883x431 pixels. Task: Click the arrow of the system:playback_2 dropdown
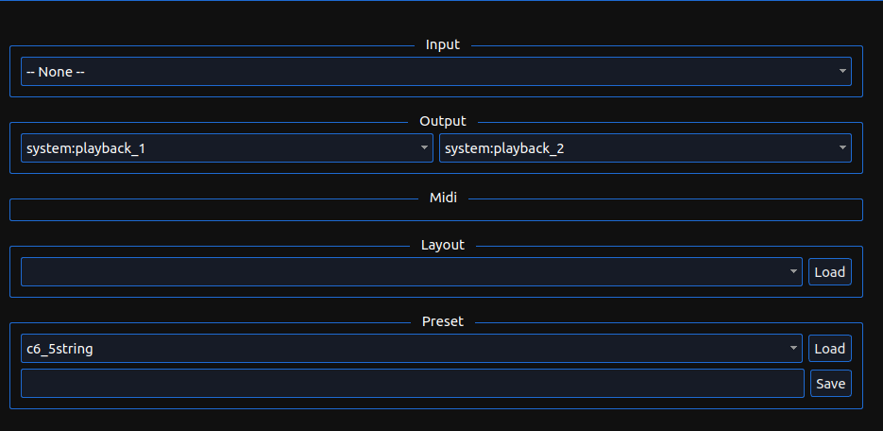(x=842, y=148)
